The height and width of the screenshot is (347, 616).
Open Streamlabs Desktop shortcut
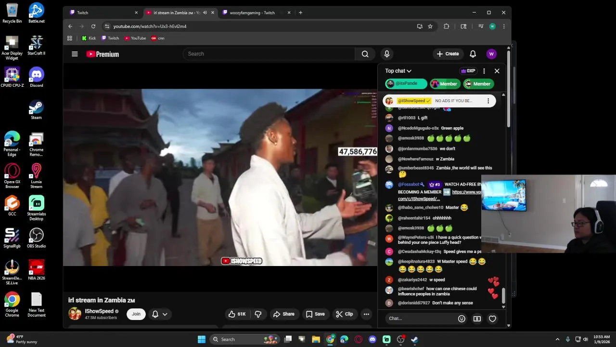[x=37, y=208]
